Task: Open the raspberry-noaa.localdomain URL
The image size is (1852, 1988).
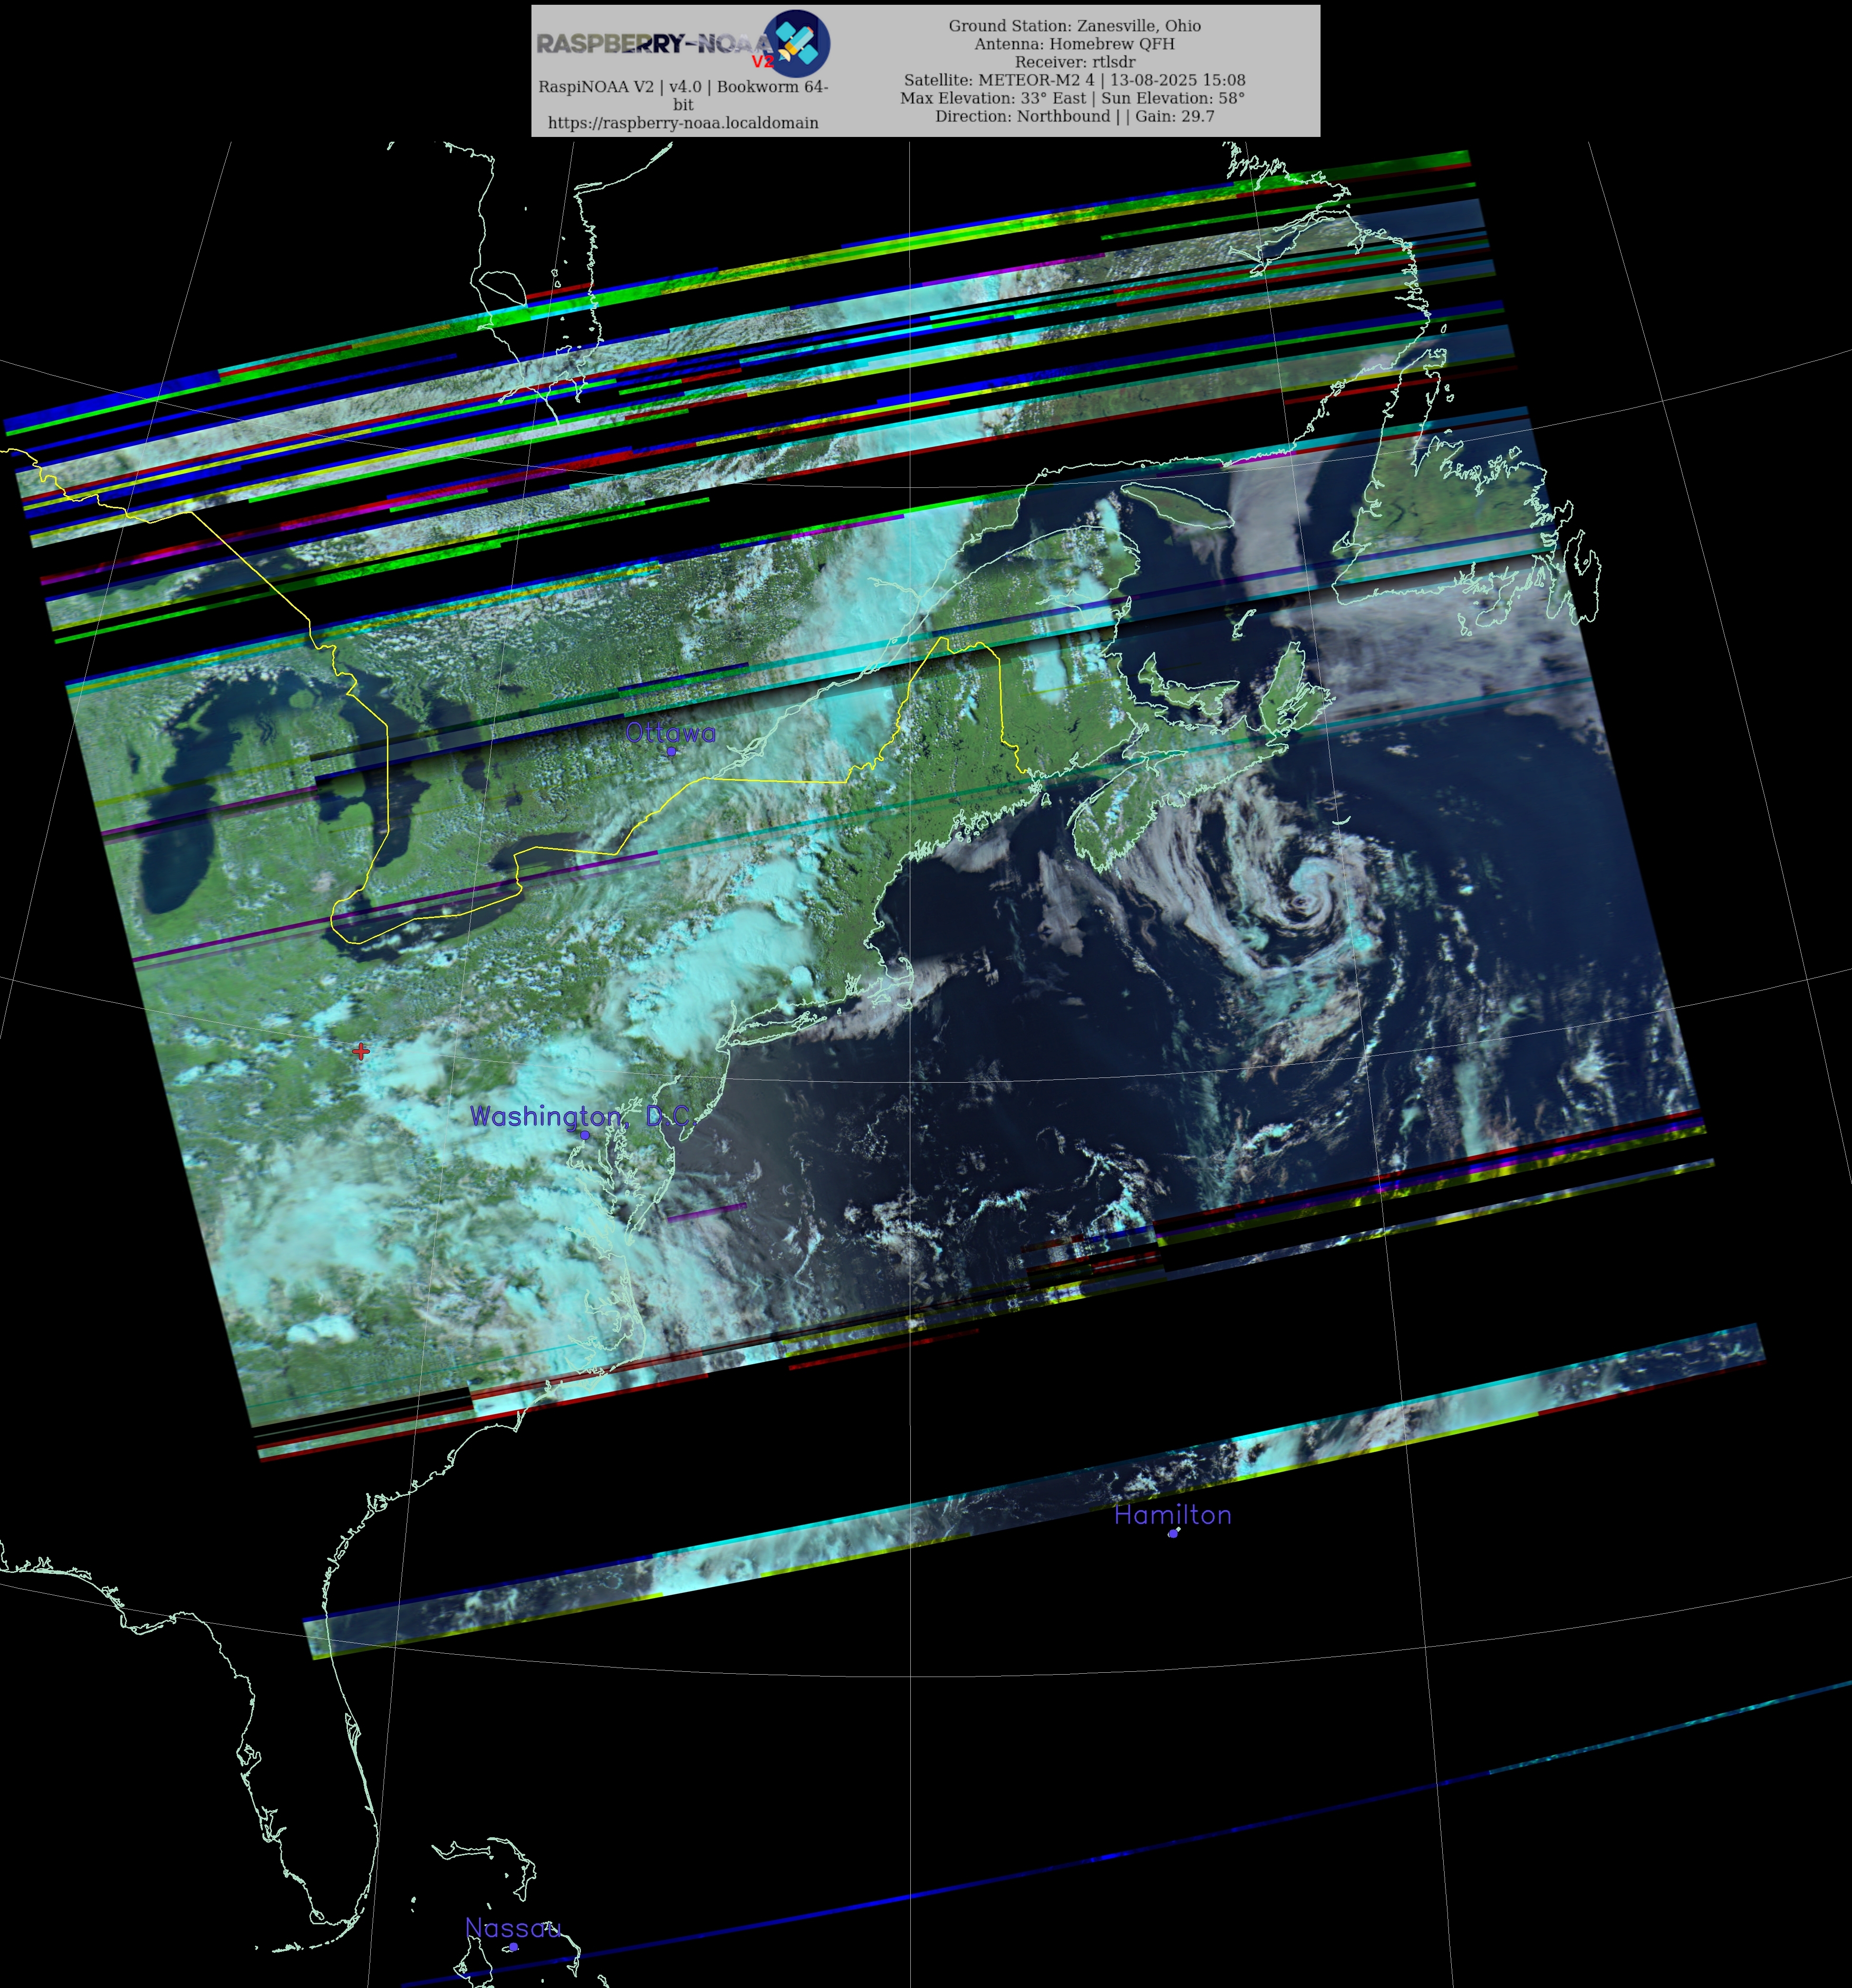Action: pyautogui.click(x=683, y=123)
